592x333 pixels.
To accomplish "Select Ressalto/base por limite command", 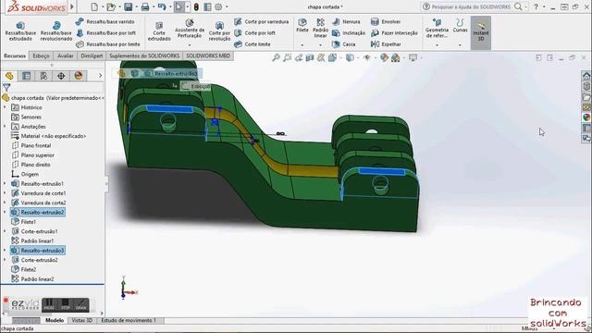I will pyautogui.click(x=108, y=44).
